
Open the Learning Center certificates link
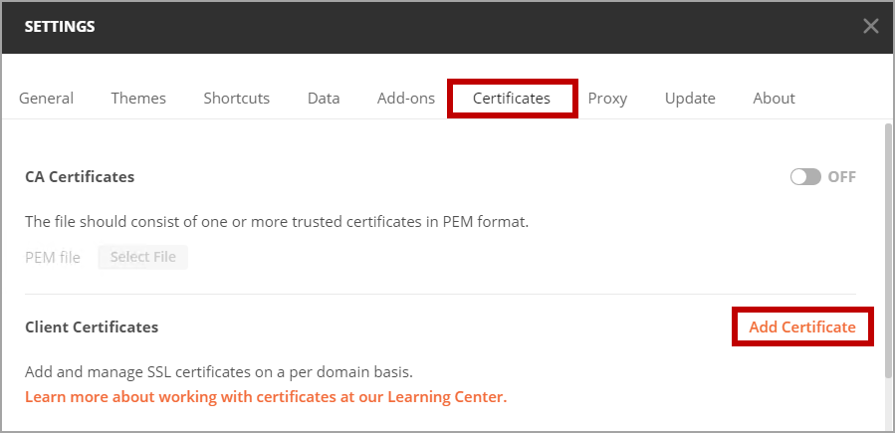[x=266, y=397]
